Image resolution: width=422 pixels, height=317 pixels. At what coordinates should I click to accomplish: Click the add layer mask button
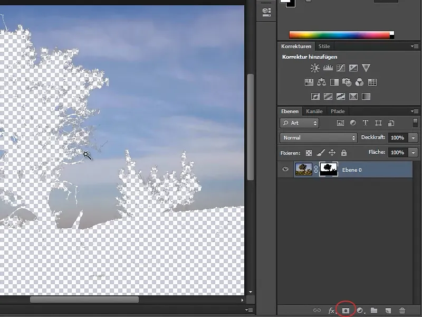tap(346, 311)
